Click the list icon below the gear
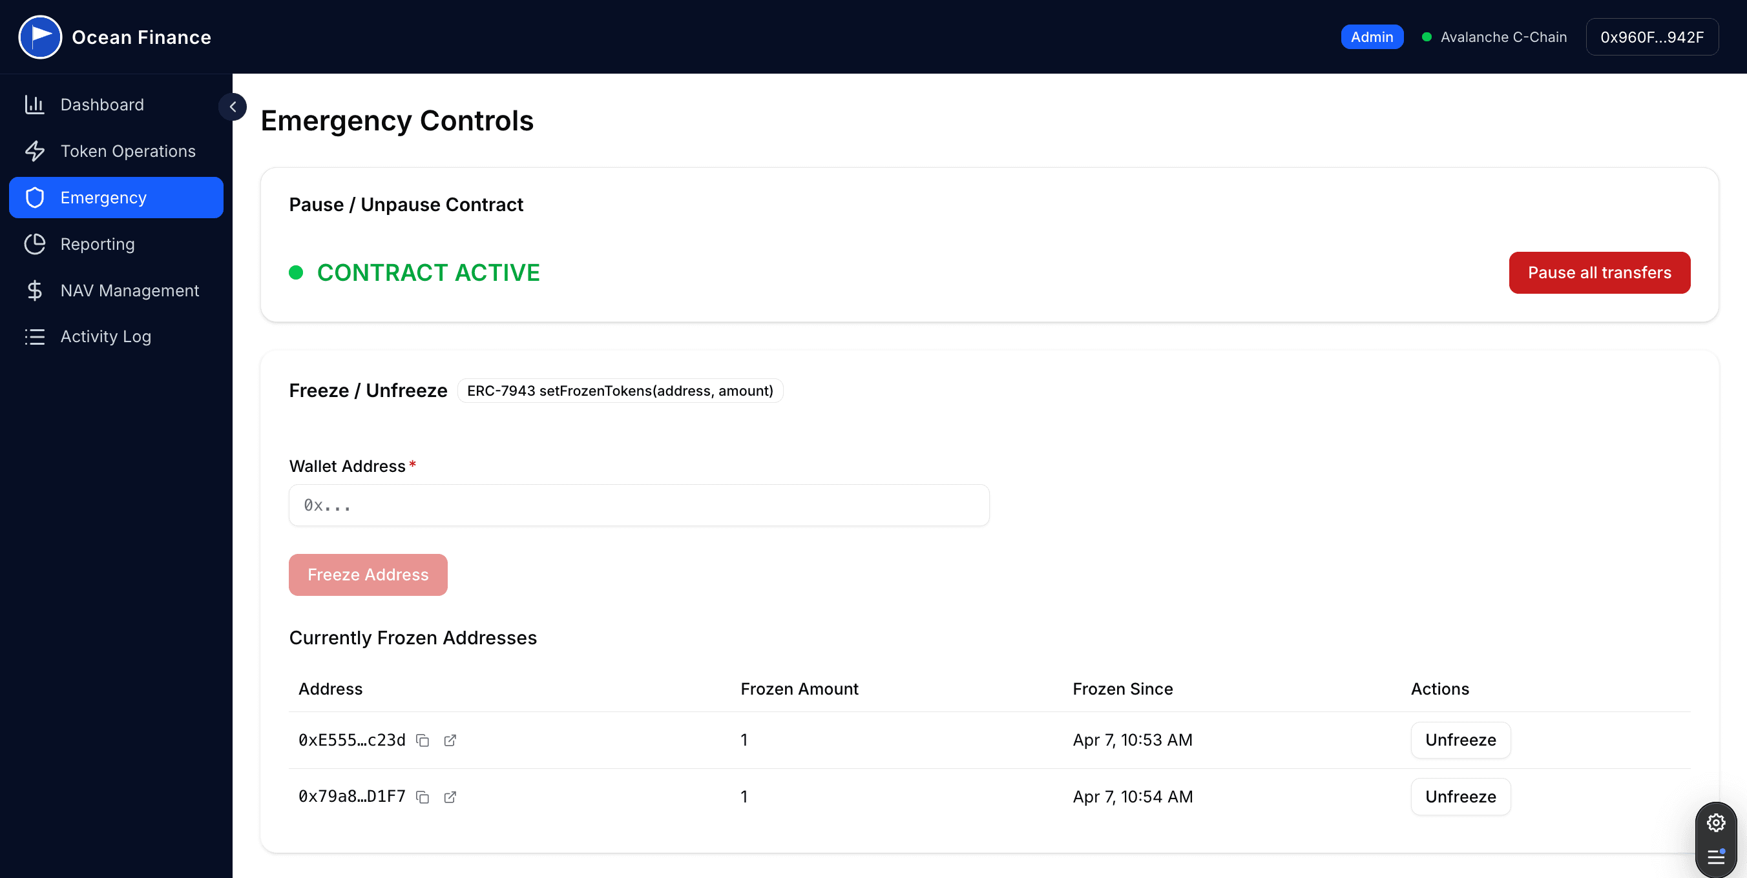This screenshot has height=878, width=1747. coord(1716,857)
